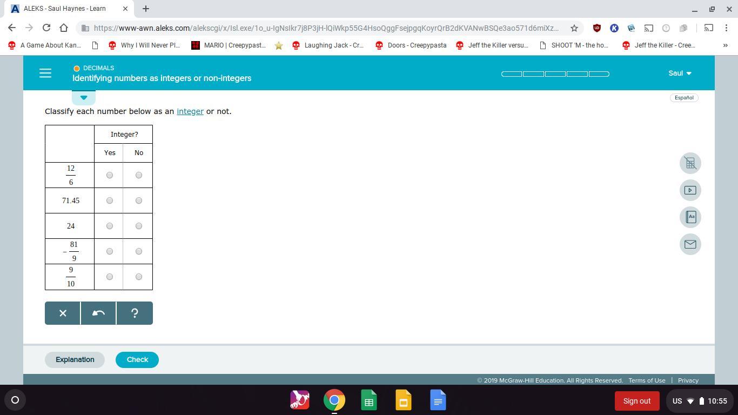Open the Terms of Use link
Screen dimensions: 738x415
coord(647,380)
